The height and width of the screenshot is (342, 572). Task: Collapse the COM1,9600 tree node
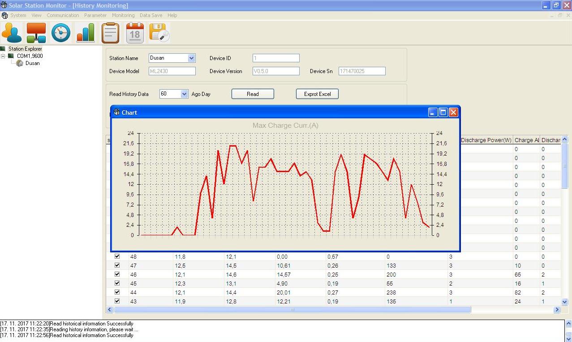4,56
